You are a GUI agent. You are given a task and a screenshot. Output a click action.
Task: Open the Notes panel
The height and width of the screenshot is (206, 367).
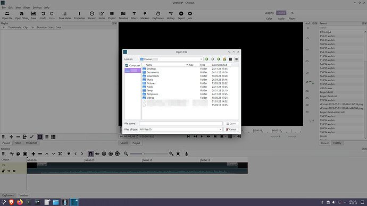click(x=102, y=15)
